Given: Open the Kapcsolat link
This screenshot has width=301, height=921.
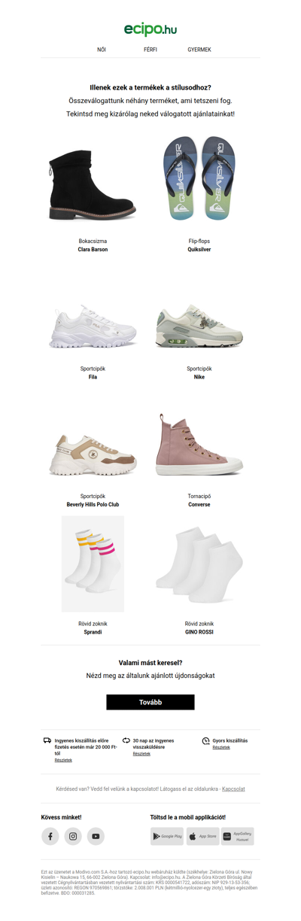Looking at the screenshot, I should point(233,789).
